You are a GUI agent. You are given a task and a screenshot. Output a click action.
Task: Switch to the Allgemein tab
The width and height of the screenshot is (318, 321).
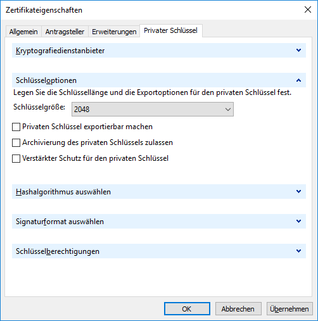point(23,32)
